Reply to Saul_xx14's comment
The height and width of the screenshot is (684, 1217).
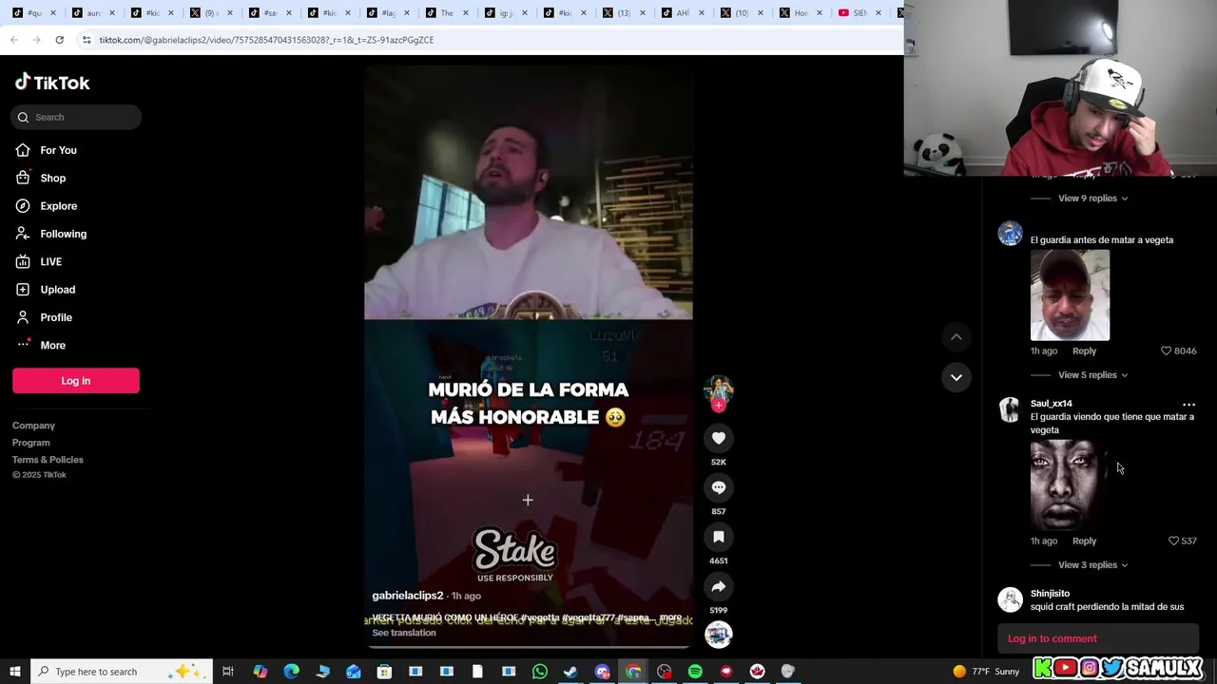point(1084,541)
